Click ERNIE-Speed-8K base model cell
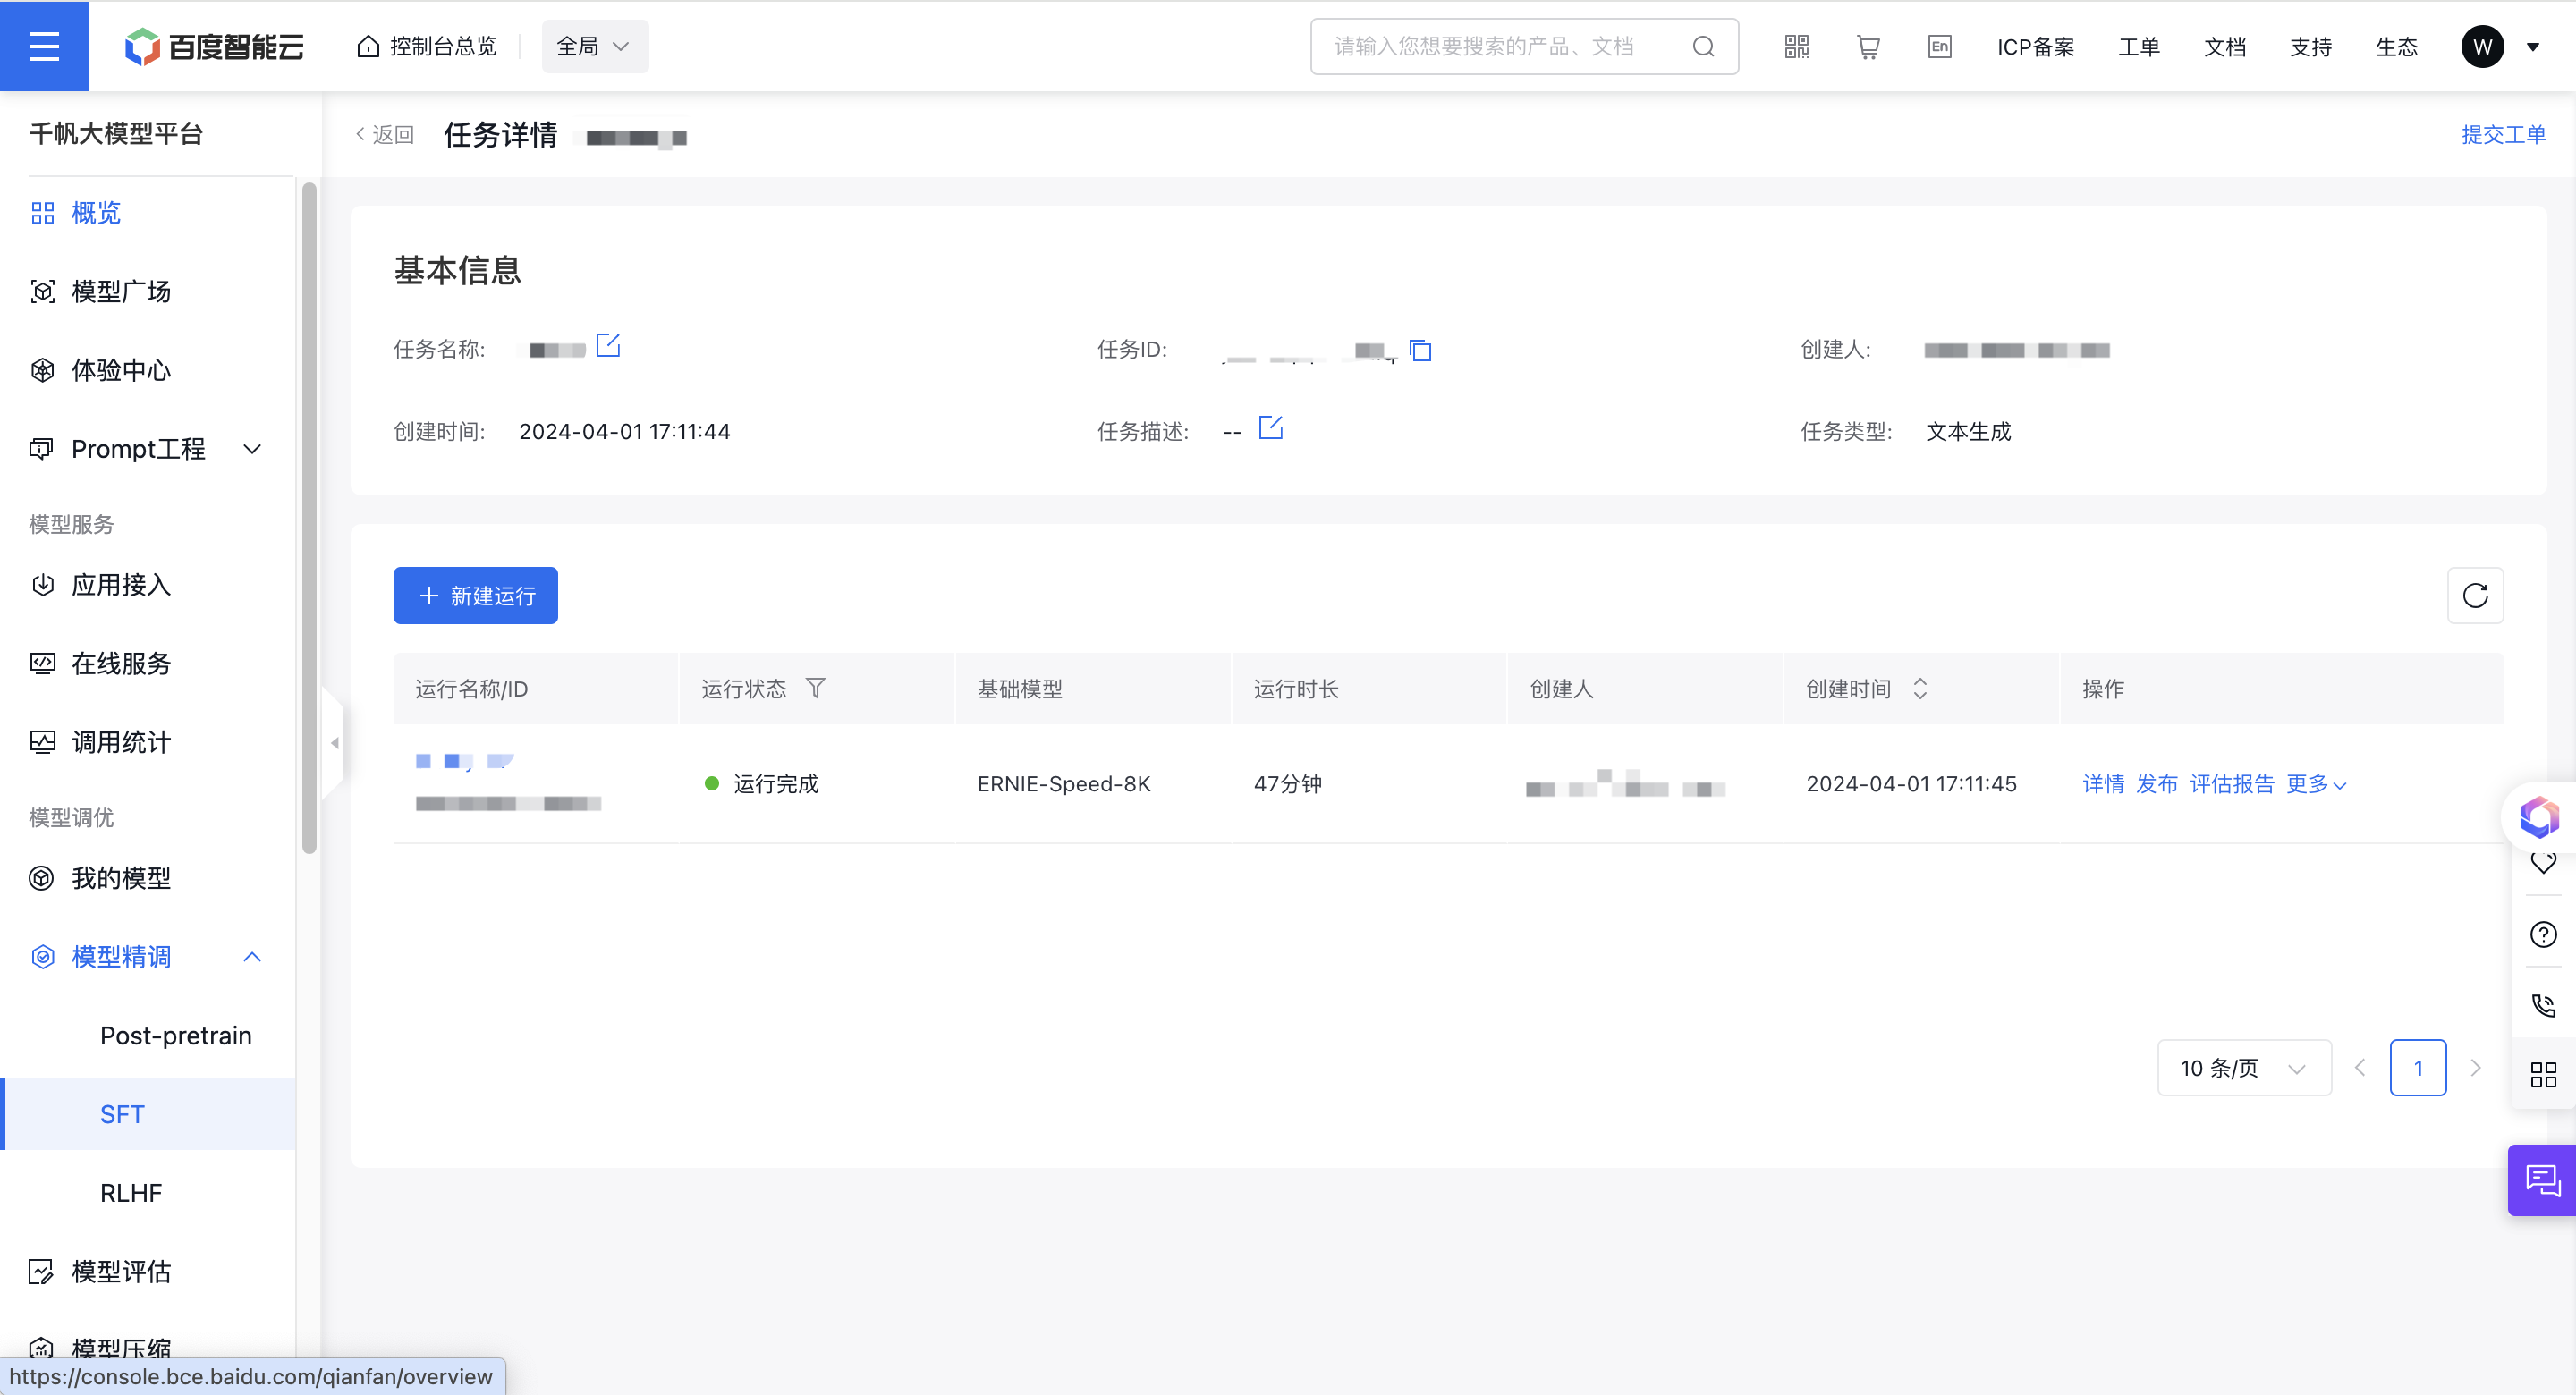The image size is (2576, 1395). [1063, 784]
